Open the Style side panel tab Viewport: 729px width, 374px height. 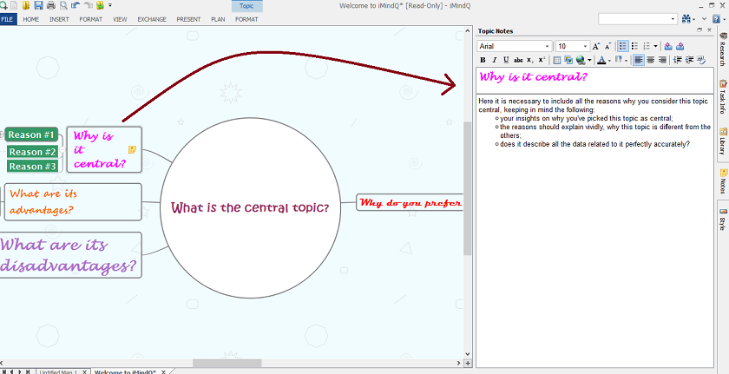pos(723,220)
